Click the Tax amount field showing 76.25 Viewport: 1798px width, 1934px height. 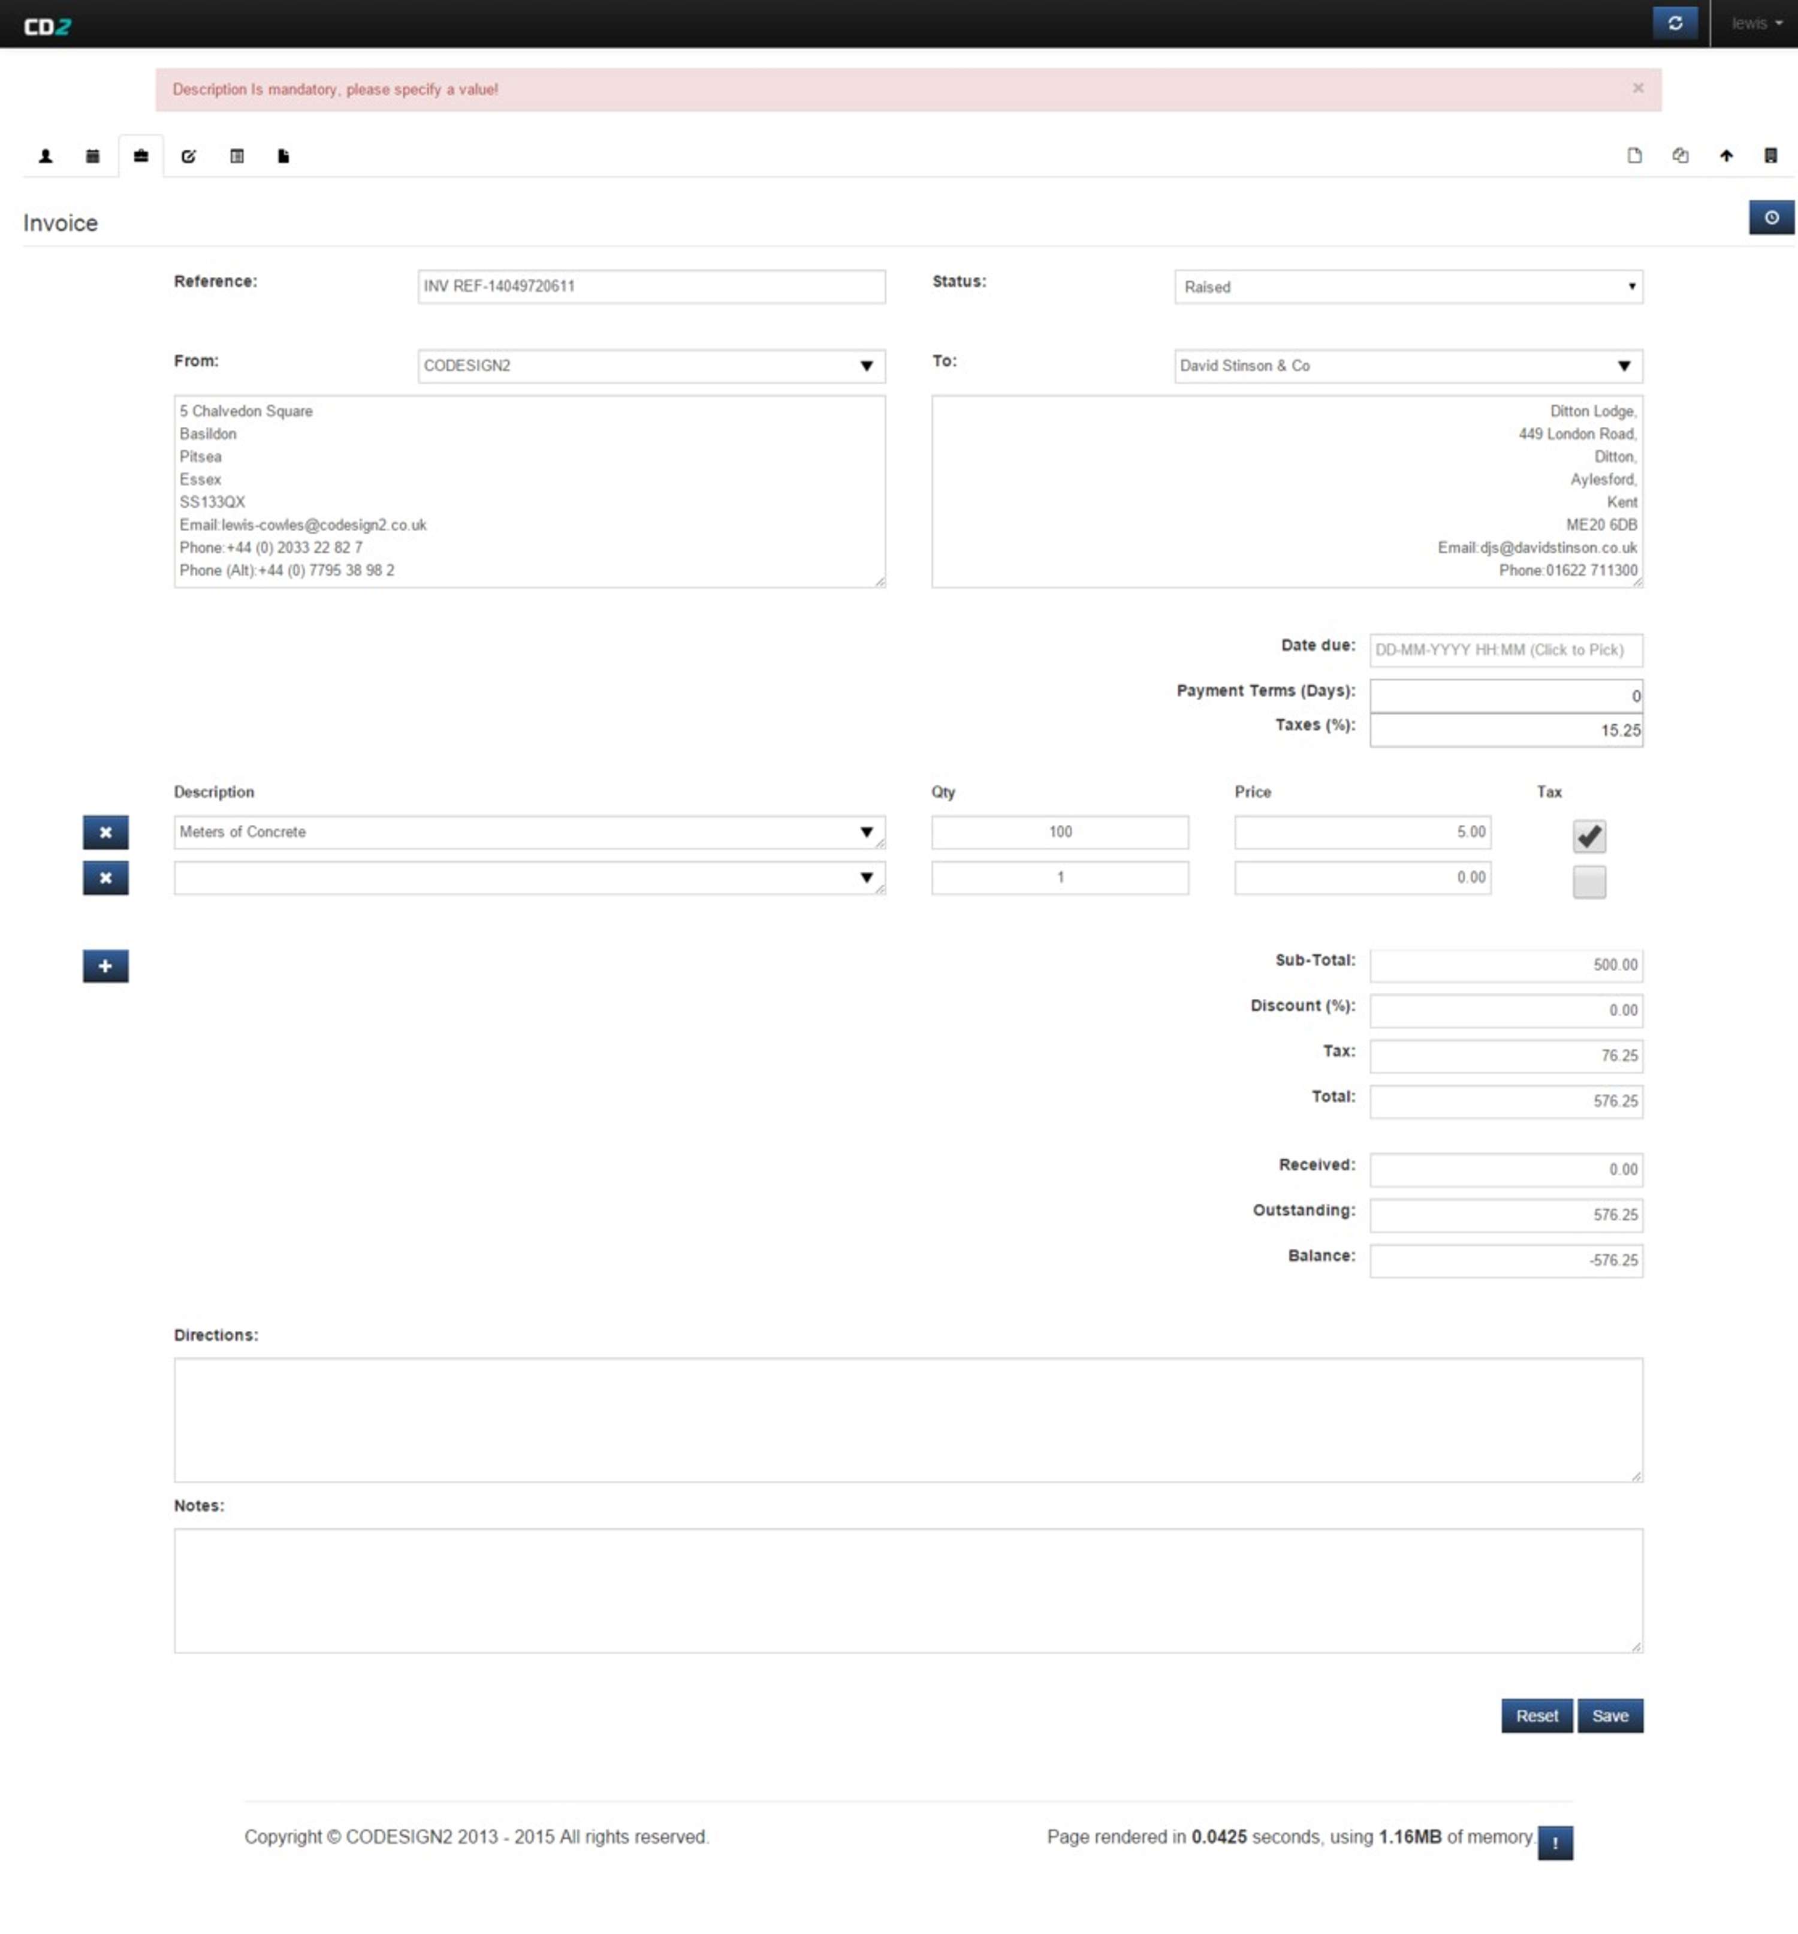[1506, 1056]
